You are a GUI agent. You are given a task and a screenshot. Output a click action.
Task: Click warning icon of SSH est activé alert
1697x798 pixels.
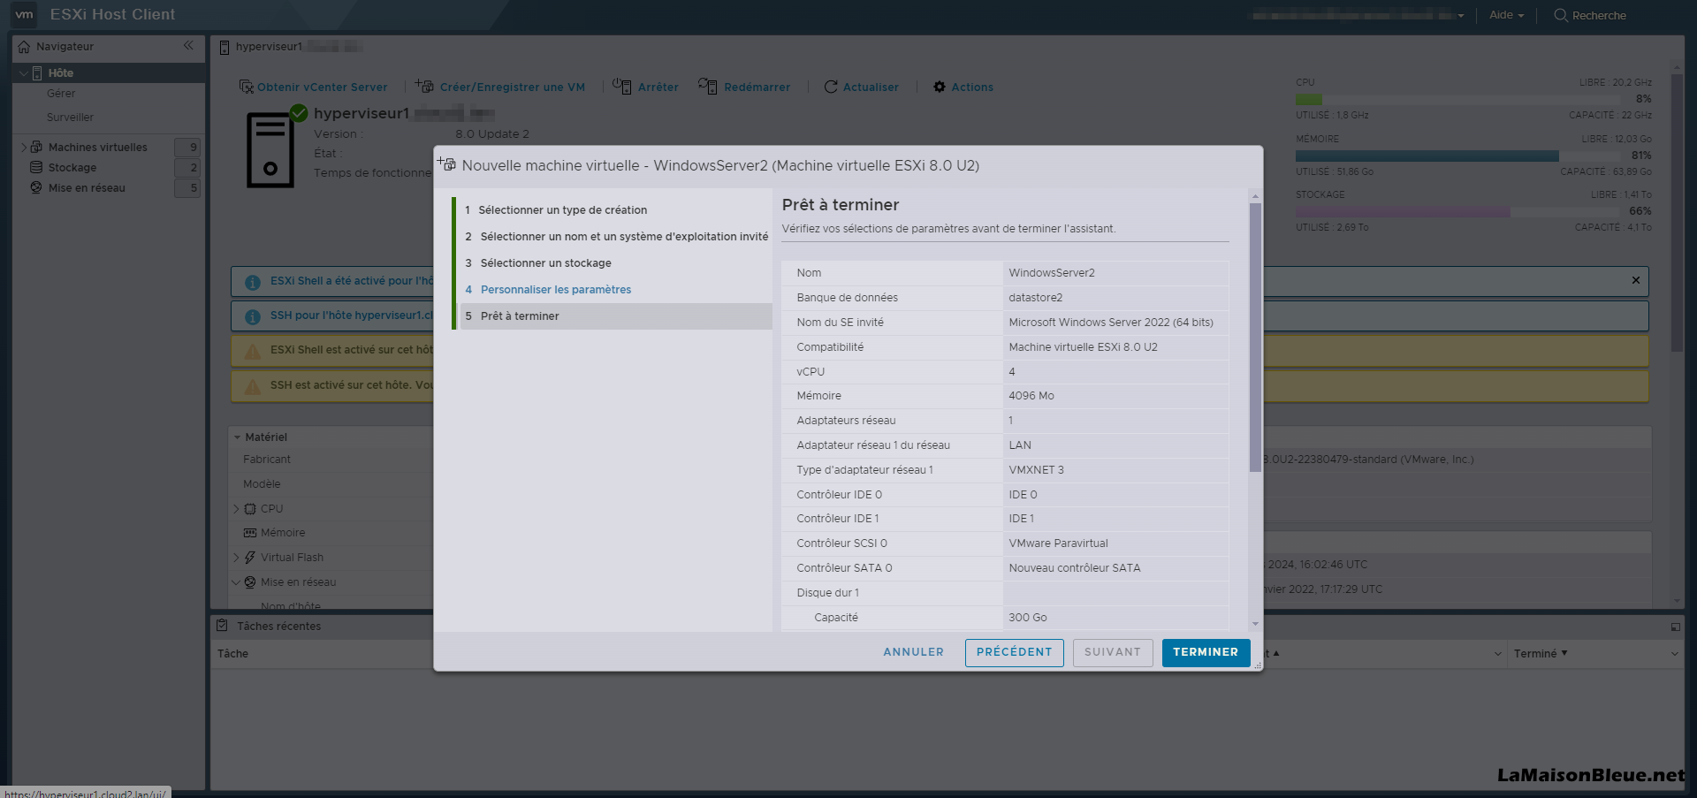click(252, 386)
